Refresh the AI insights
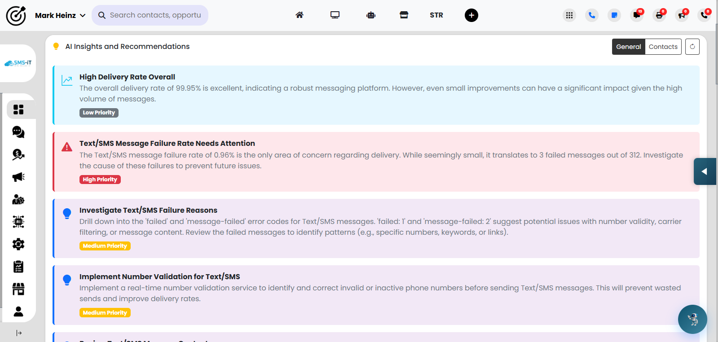 coord(692,47)
